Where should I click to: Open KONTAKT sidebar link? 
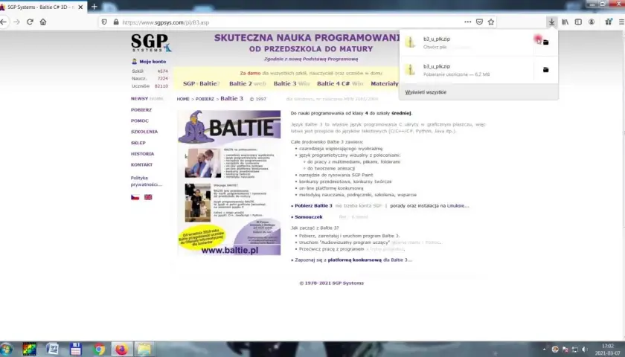(141, 164)
